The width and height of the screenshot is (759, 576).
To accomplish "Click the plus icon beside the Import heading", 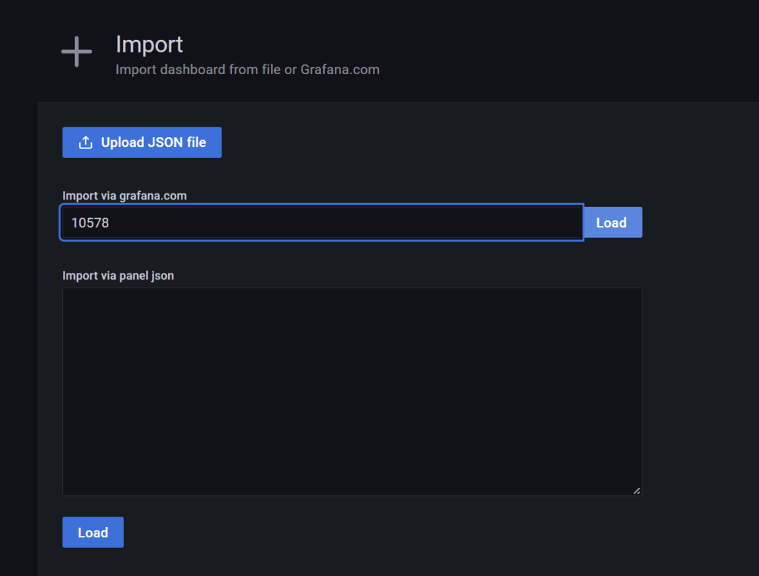I will tap(76, 52).
